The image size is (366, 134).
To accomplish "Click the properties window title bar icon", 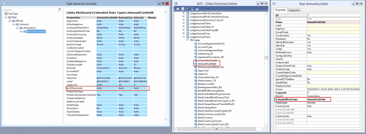I will [x=274, y=4].
